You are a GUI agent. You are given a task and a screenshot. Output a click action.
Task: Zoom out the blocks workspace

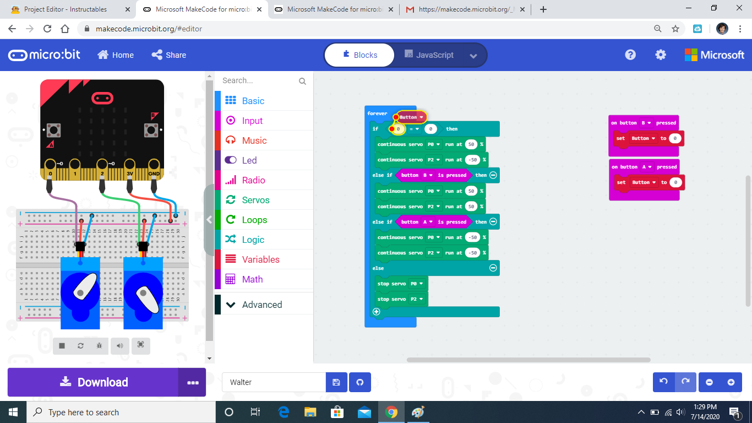709,382
